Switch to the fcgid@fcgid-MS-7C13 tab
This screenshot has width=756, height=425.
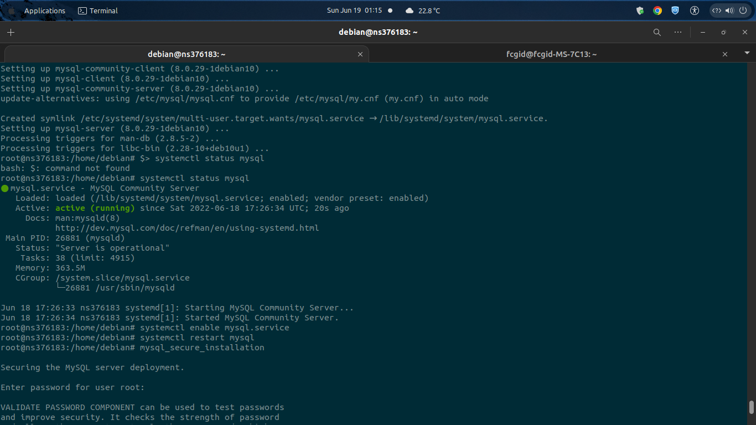click(551, 54)
